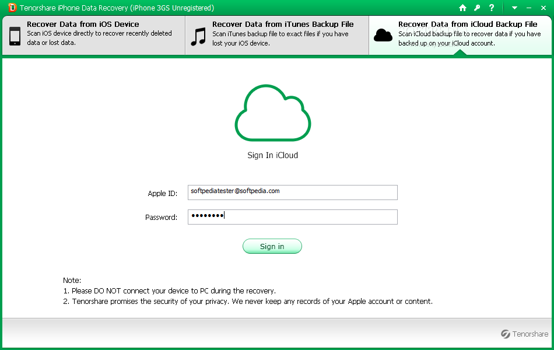Viewport: 554px width, 350px height.
Task: Close the Tenorshare window
Action: coord(544,8)
